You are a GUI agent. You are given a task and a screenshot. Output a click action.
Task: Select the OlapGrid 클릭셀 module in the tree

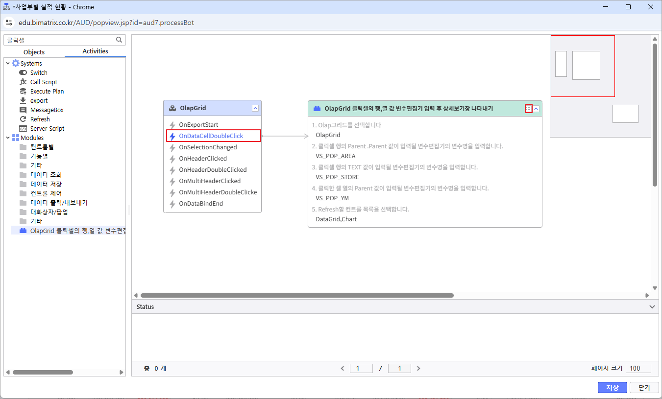pos(69,231)
